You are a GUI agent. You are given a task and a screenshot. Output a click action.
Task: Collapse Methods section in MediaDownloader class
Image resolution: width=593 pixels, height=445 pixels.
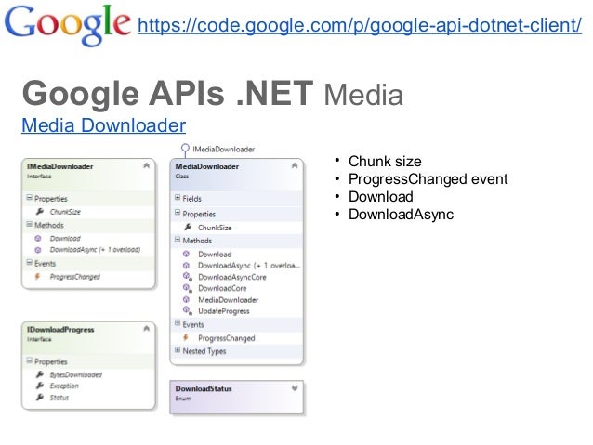tap(178, 240)
